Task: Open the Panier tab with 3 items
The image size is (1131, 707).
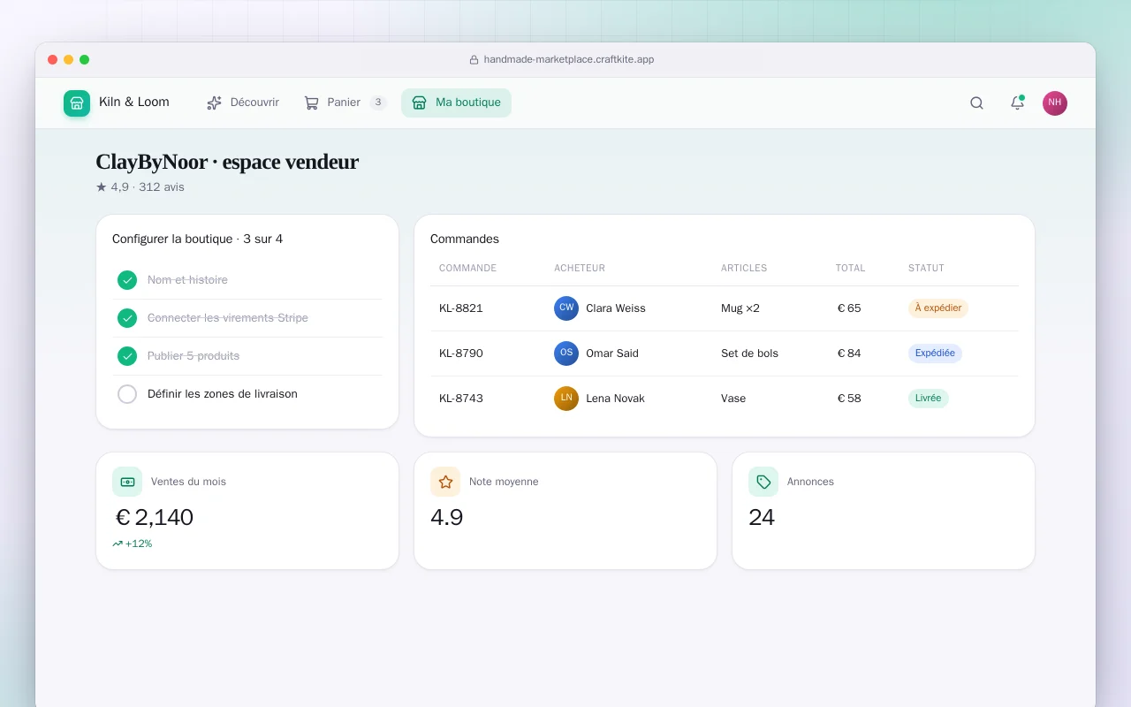Action: click(345, 103)
